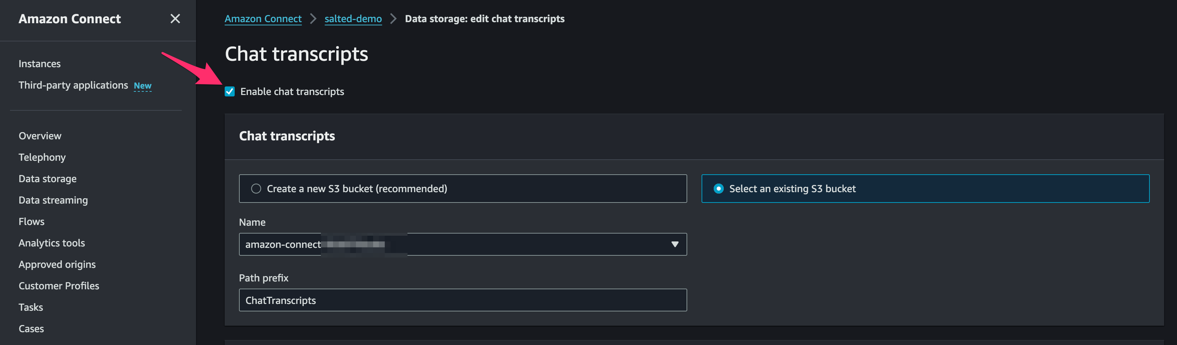
Task: Open Third-party applications in sidebar
Action: [73, 85]
